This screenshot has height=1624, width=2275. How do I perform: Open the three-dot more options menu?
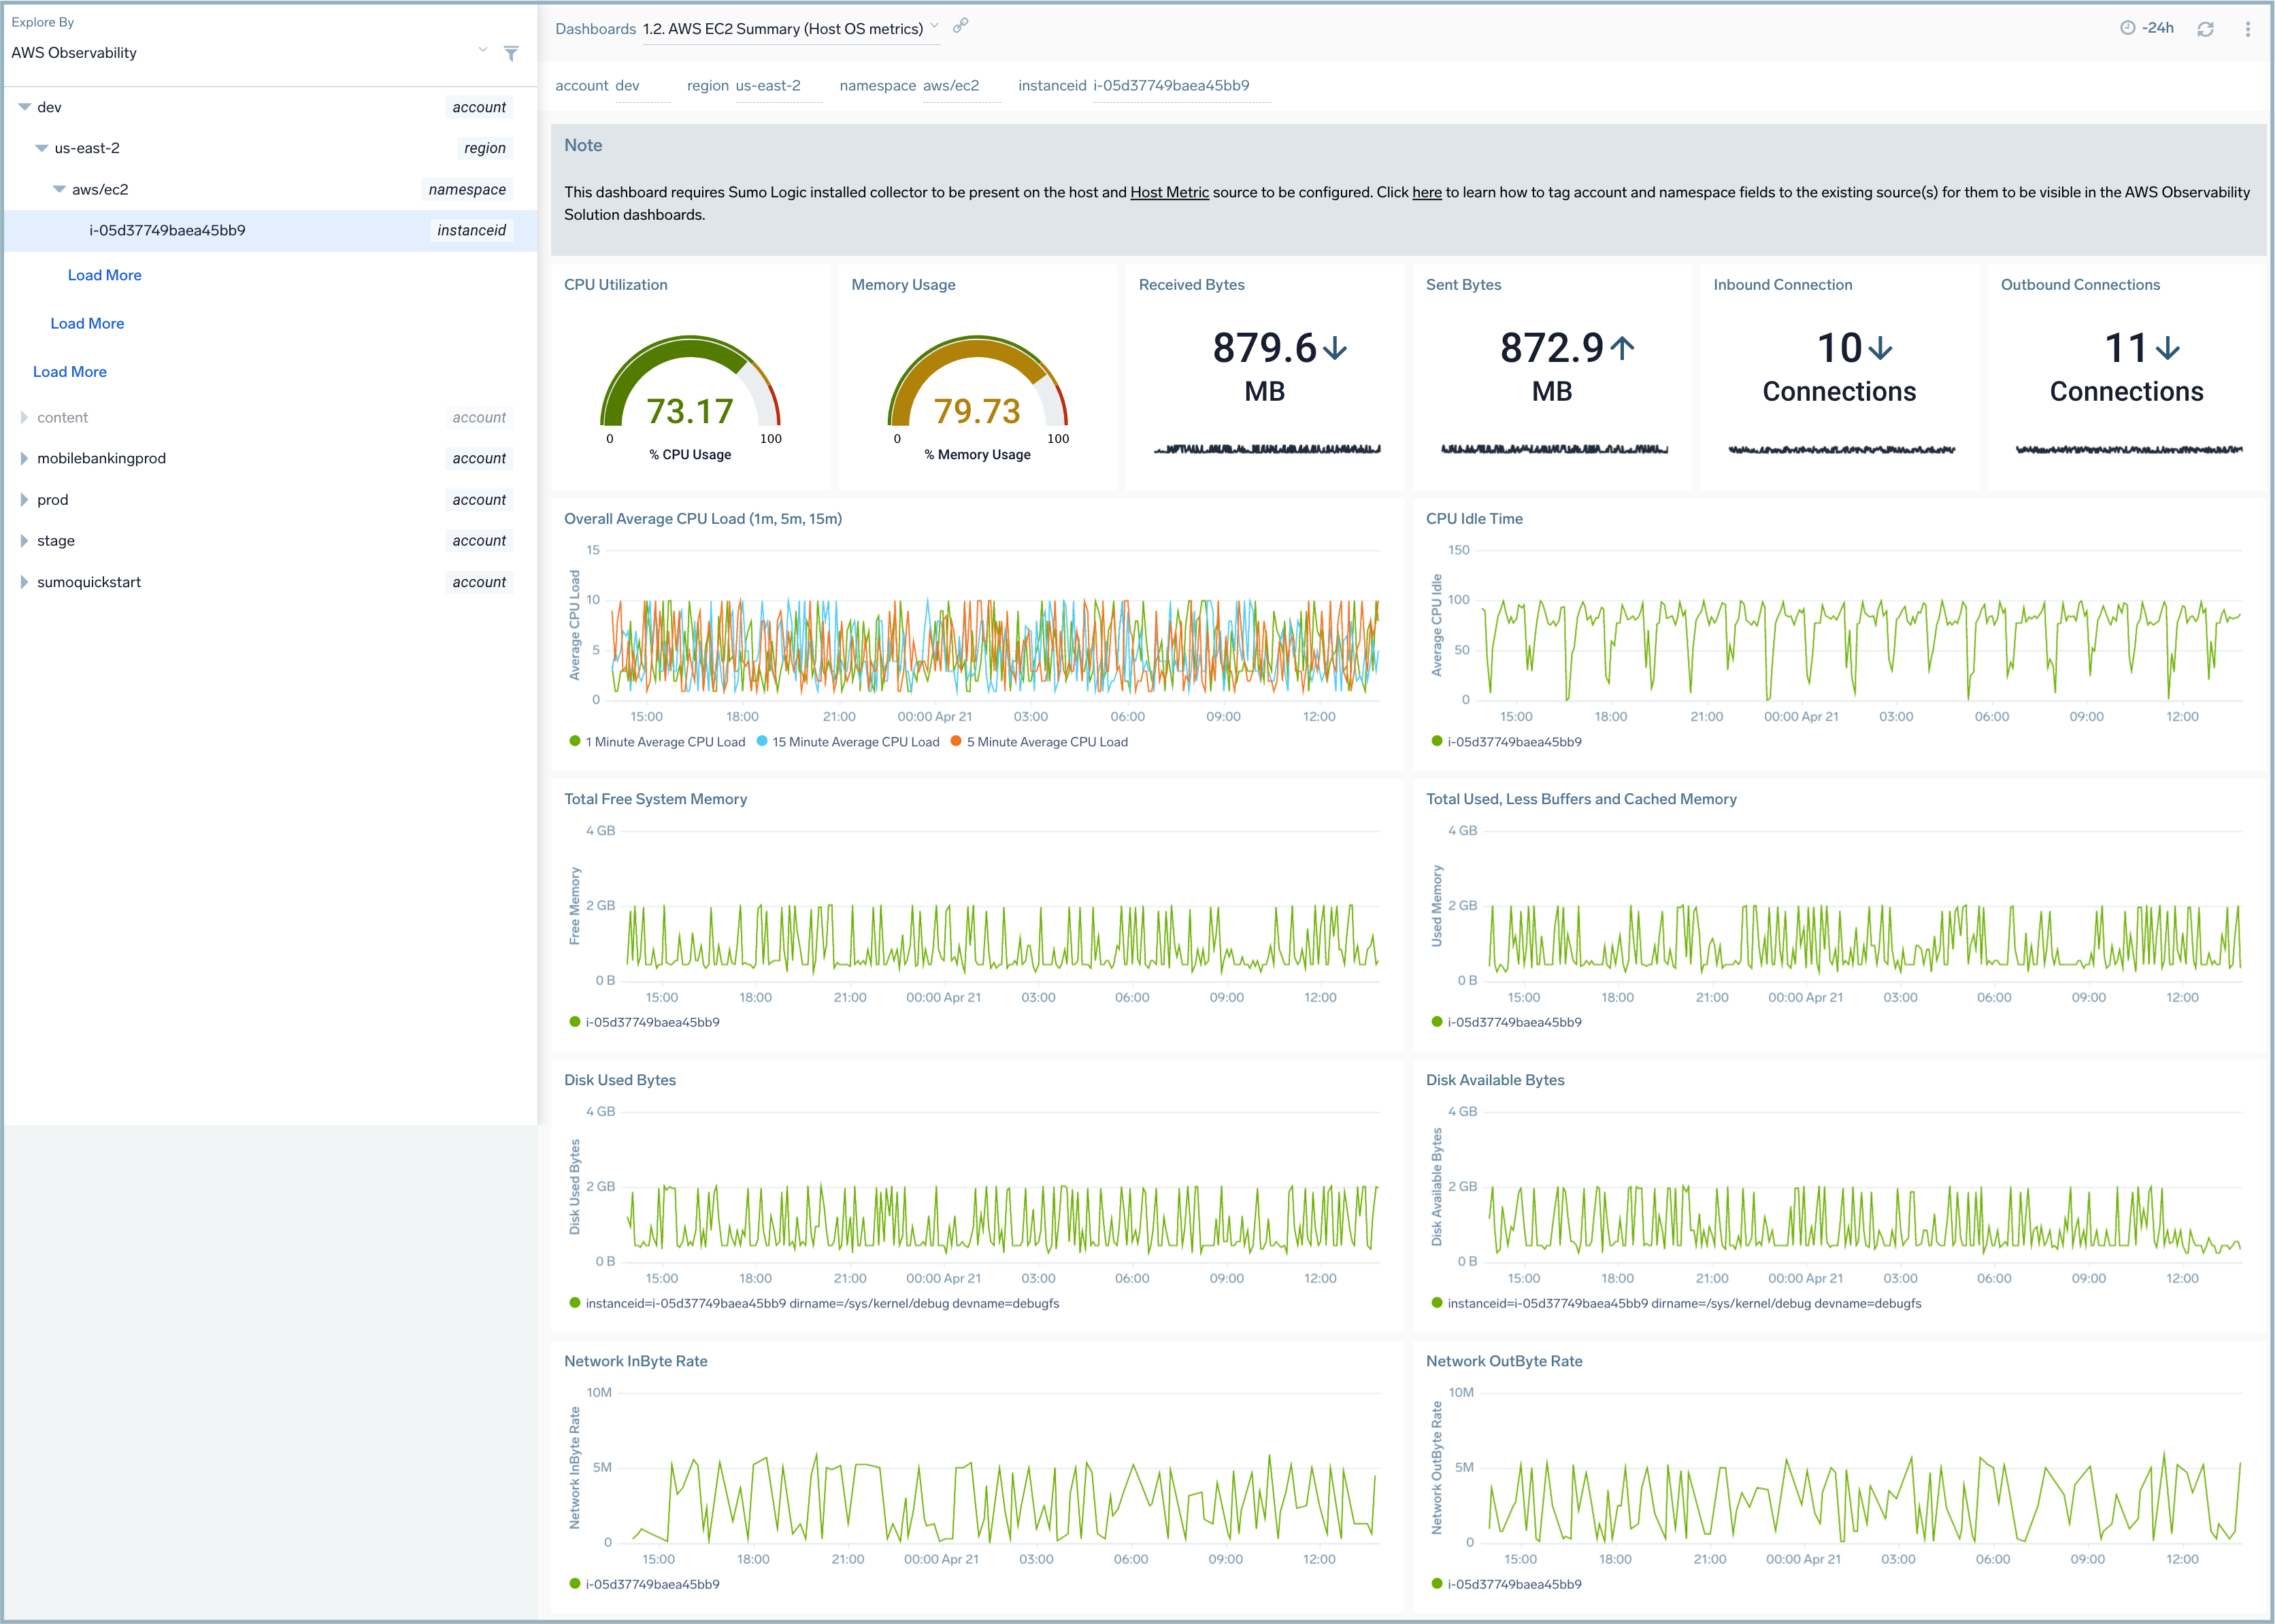[x=2247, y=29]
